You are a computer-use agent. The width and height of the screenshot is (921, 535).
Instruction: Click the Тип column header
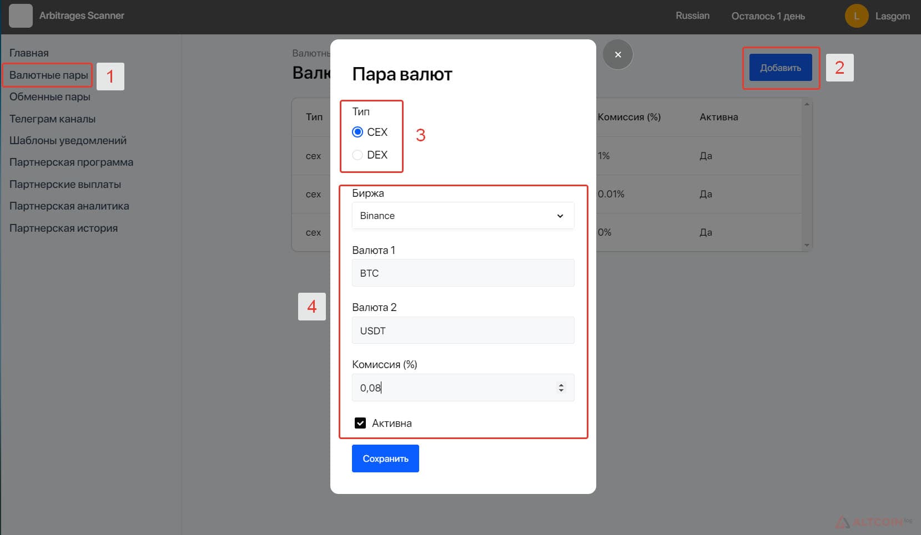click(314, 117)
